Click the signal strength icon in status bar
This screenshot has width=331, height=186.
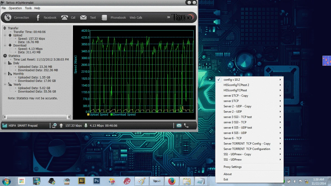tap(5, 126)
